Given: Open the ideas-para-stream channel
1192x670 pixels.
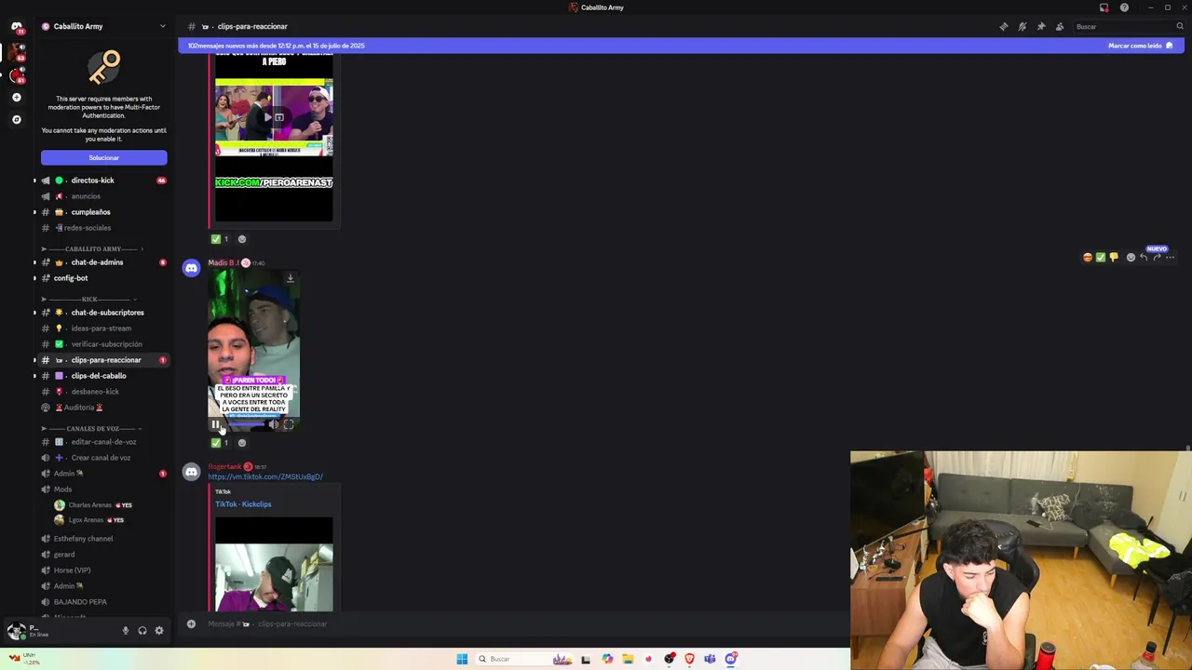Looking at the screenshot, I should point(102,328).
